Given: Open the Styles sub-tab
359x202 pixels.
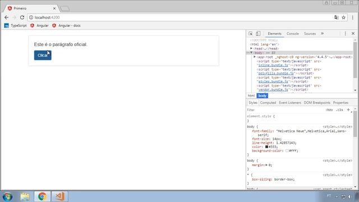Looking at the screenshot, I should [x=253, y=103].
